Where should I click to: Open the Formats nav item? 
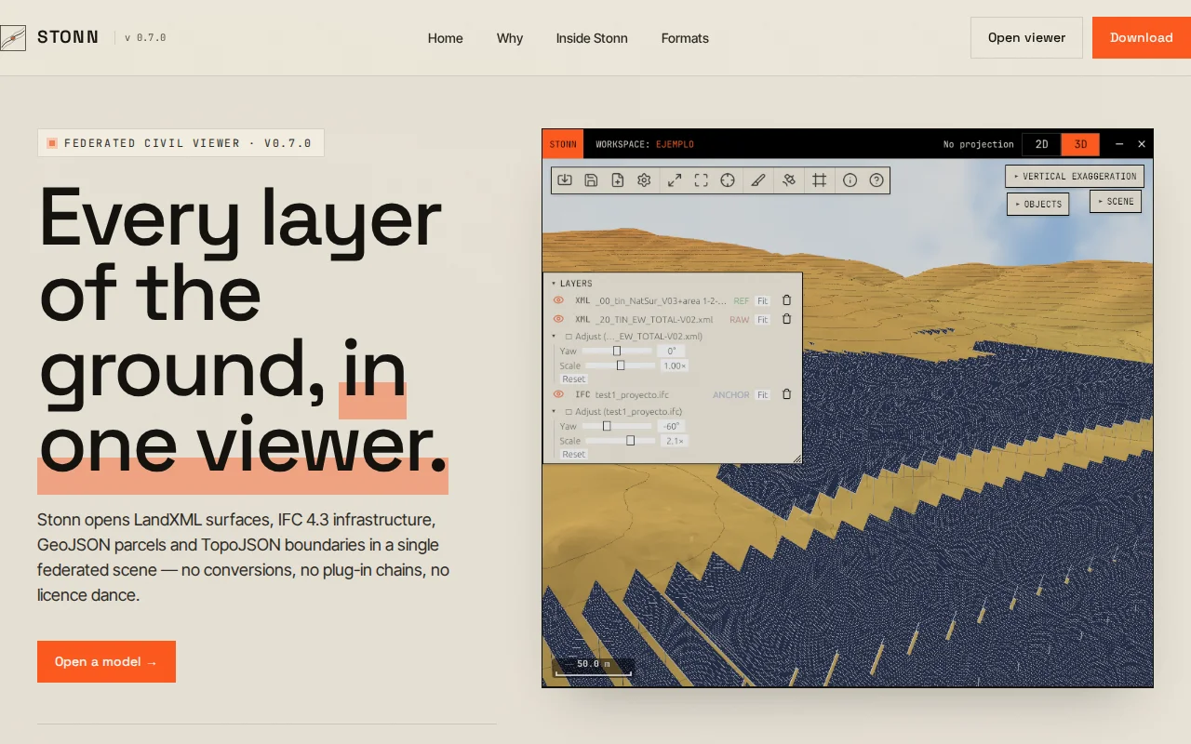[685, 38]
